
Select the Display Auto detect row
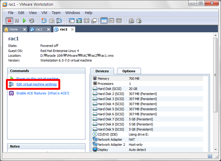(x=148, y=150)
